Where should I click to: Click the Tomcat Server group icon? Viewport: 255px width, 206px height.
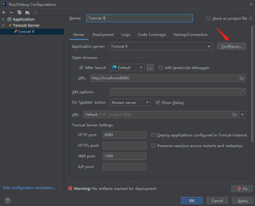[10, 25]
